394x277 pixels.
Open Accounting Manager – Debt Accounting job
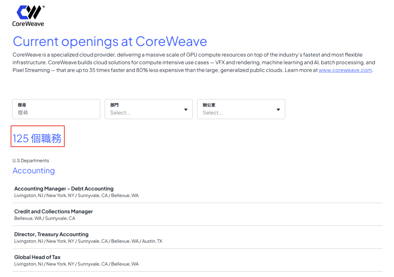[x=64, y=189]
